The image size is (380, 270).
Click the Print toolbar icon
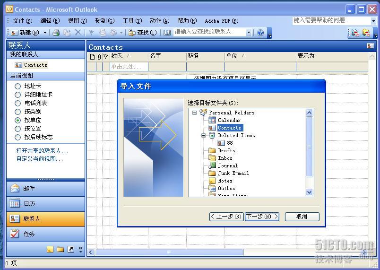tap(56, 33)
